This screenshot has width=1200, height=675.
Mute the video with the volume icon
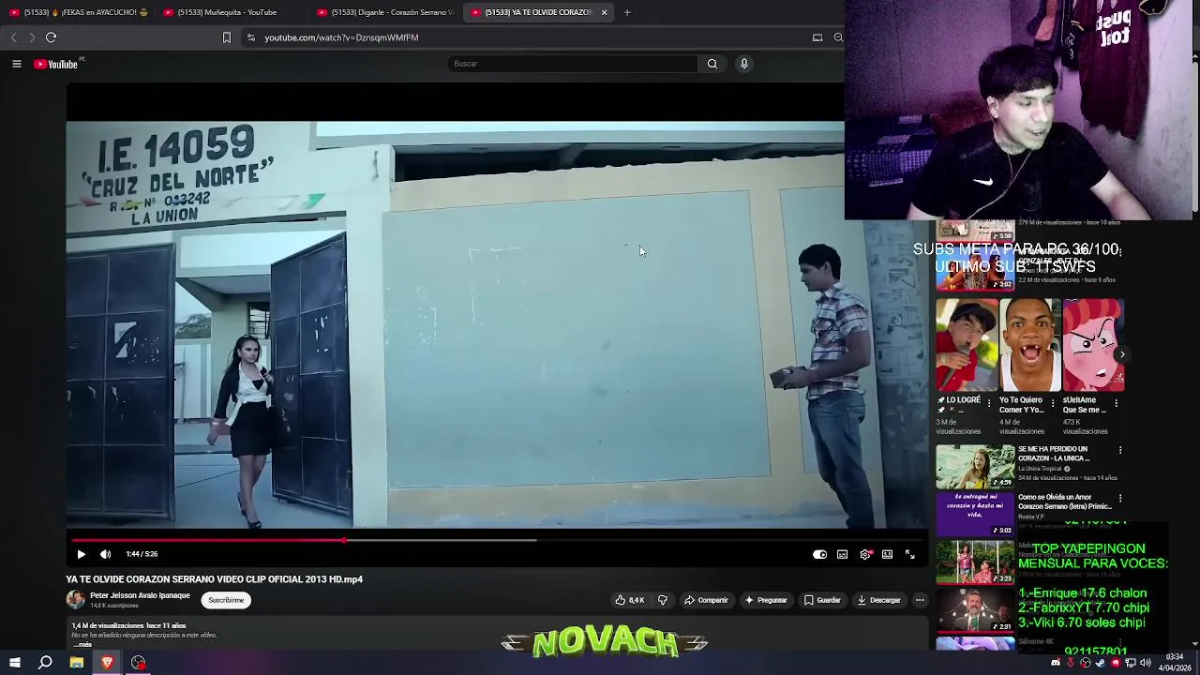coord(106,554)
